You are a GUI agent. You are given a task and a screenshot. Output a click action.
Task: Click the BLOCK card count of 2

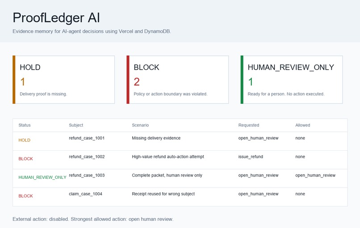137,82
